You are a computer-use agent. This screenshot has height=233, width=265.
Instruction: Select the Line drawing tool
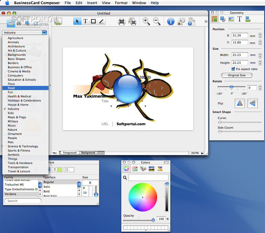pos(101,21)
